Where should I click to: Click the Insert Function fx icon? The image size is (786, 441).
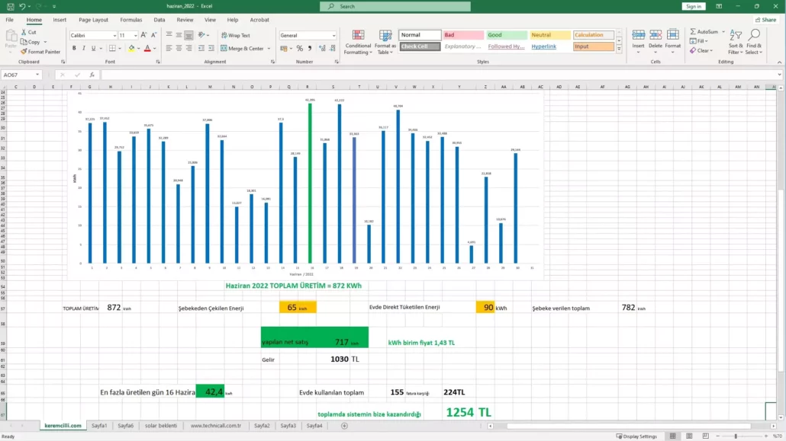(x=92, y=75)
